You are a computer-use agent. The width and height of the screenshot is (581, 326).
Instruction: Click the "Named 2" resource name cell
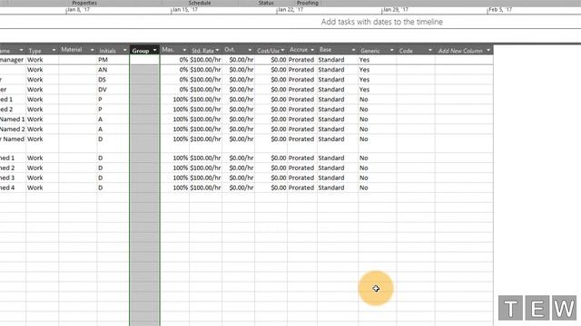point(13,129)
